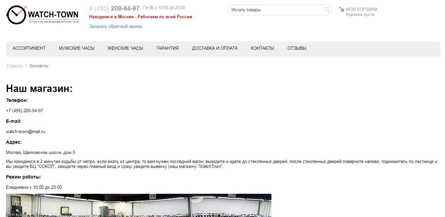The image size is (445, 217).
Task: Click the "Телефон:" label
Action: coord(17,100)
